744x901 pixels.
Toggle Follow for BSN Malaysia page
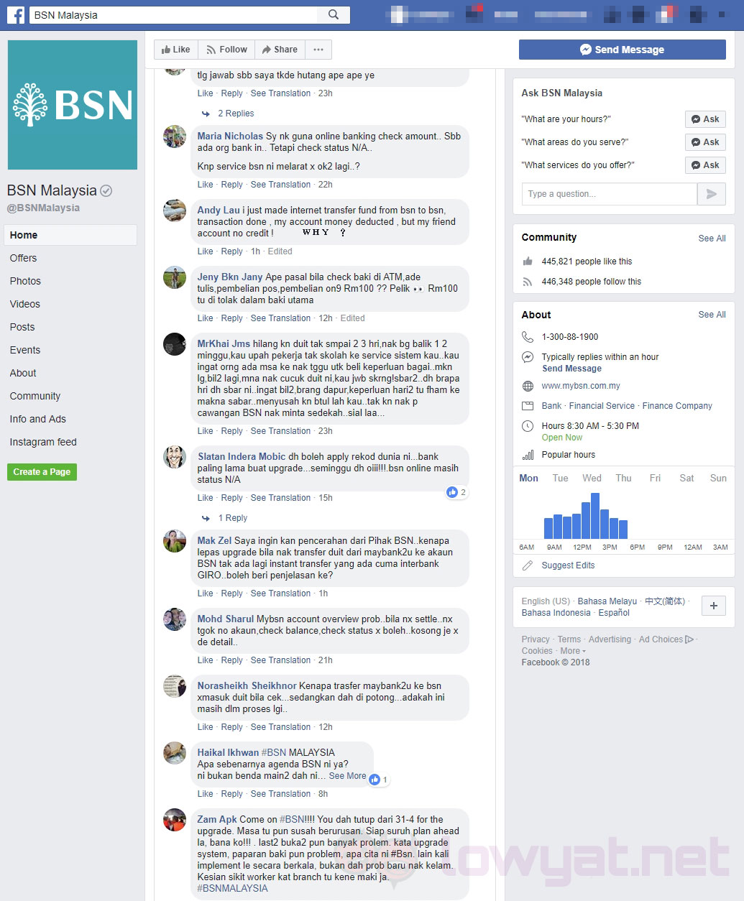(x=226, y=50)
